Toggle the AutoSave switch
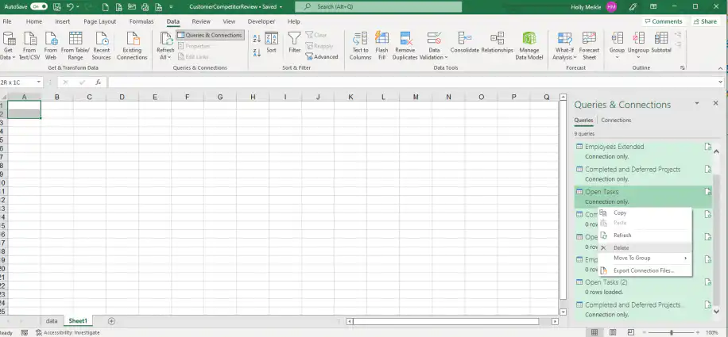 point(39,7)
